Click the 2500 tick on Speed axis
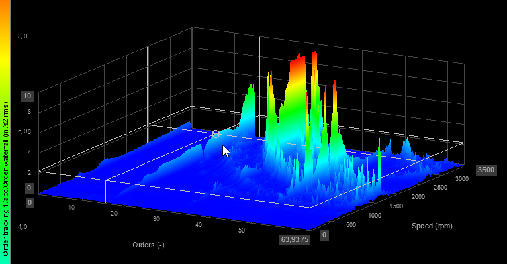 (441, 188)
